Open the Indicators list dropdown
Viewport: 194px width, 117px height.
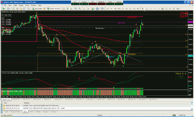(x=93, y=9)
